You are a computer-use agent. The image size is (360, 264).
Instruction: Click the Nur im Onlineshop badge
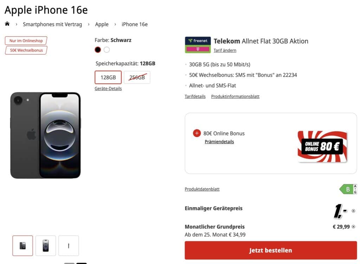(26, 41)
